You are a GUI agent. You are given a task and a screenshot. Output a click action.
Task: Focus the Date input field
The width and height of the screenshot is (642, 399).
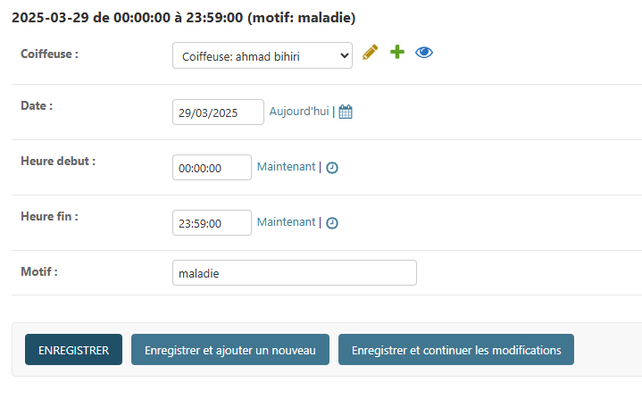(218, 112)
